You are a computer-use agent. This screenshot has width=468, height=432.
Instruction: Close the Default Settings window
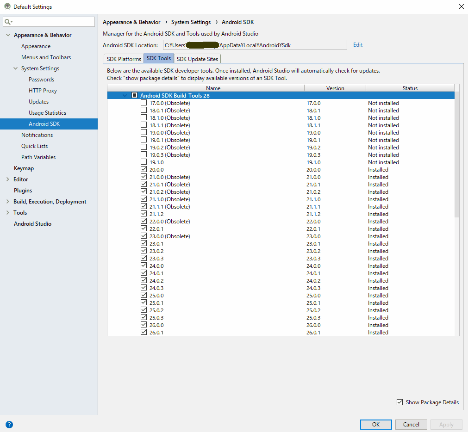coord(461,7)
